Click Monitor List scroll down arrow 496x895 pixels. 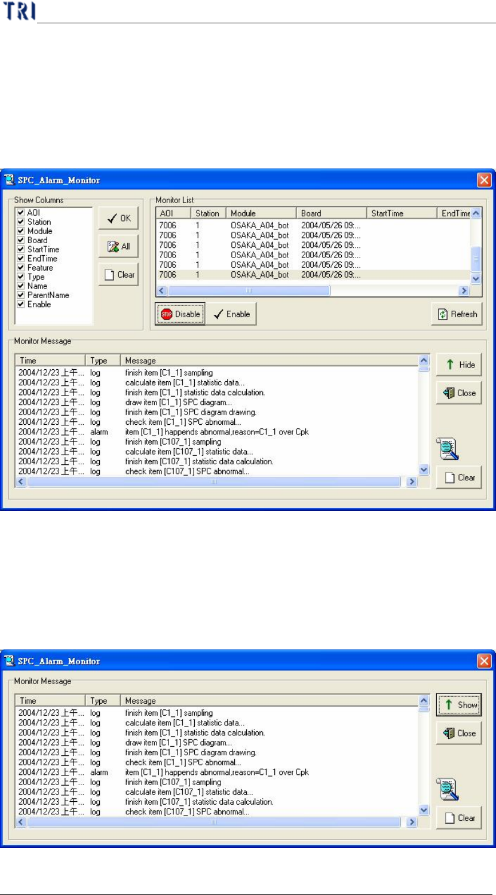pos(476,279)
